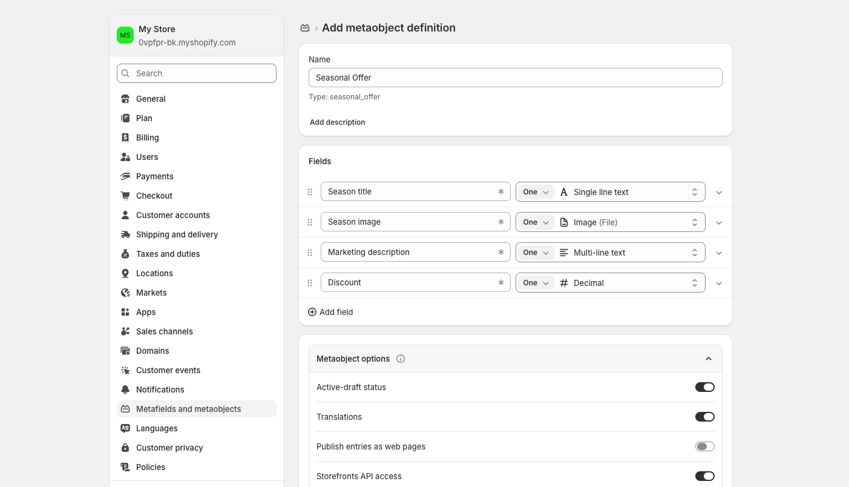Image resolution: width=849 pixels, height=487 pixels.
Task: Click the MS store avatar icon
Action: [x=125, y=35]
